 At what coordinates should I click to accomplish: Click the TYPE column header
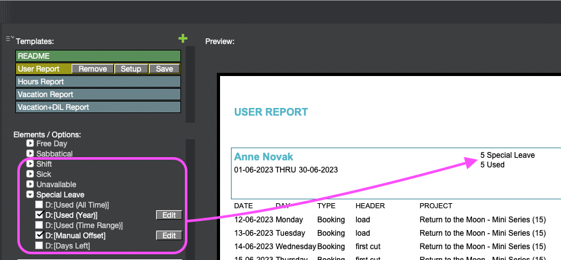(326, 206)
